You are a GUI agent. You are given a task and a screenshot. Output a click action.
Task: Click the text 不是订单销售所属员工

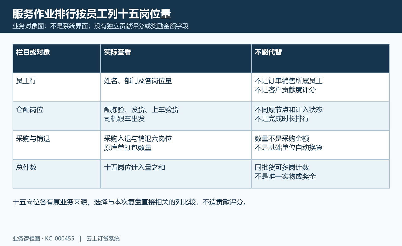289,81
